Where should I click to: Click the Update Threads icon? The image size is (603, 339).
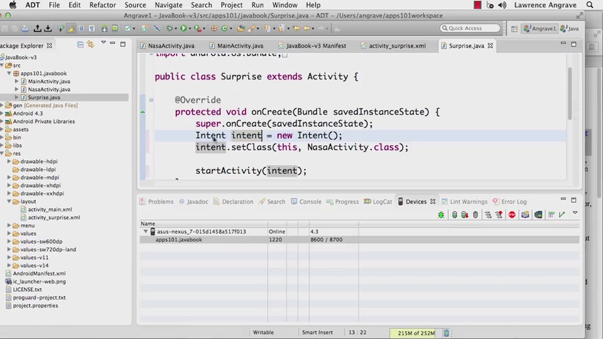pyautogui.click(x=488, y=215)
